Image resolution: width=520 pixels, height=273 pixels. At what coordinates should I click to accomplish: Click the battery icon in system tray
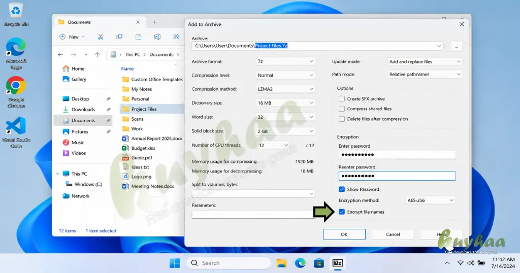tap(481, 263)
